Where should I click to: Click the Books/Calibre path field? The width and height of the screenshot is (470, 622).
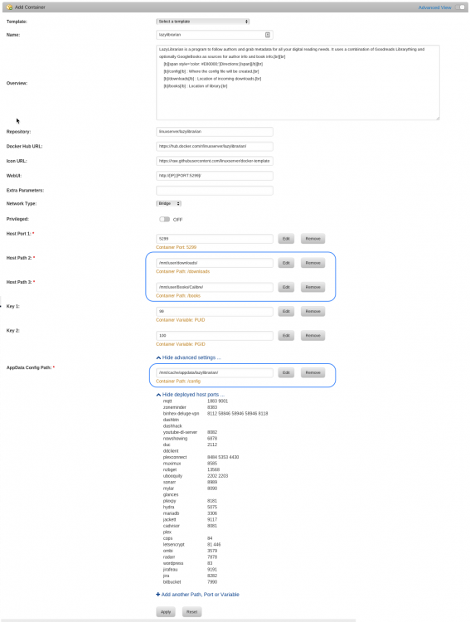[x=214, y=287]
